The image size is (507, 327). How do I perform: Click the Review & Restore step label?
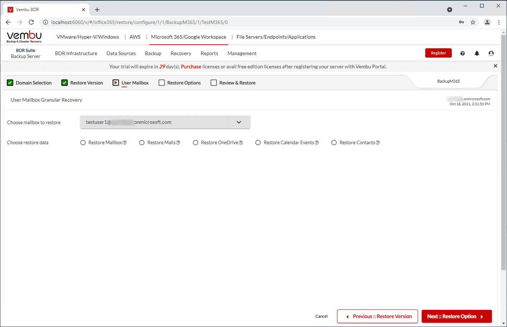tap(237, 83)
